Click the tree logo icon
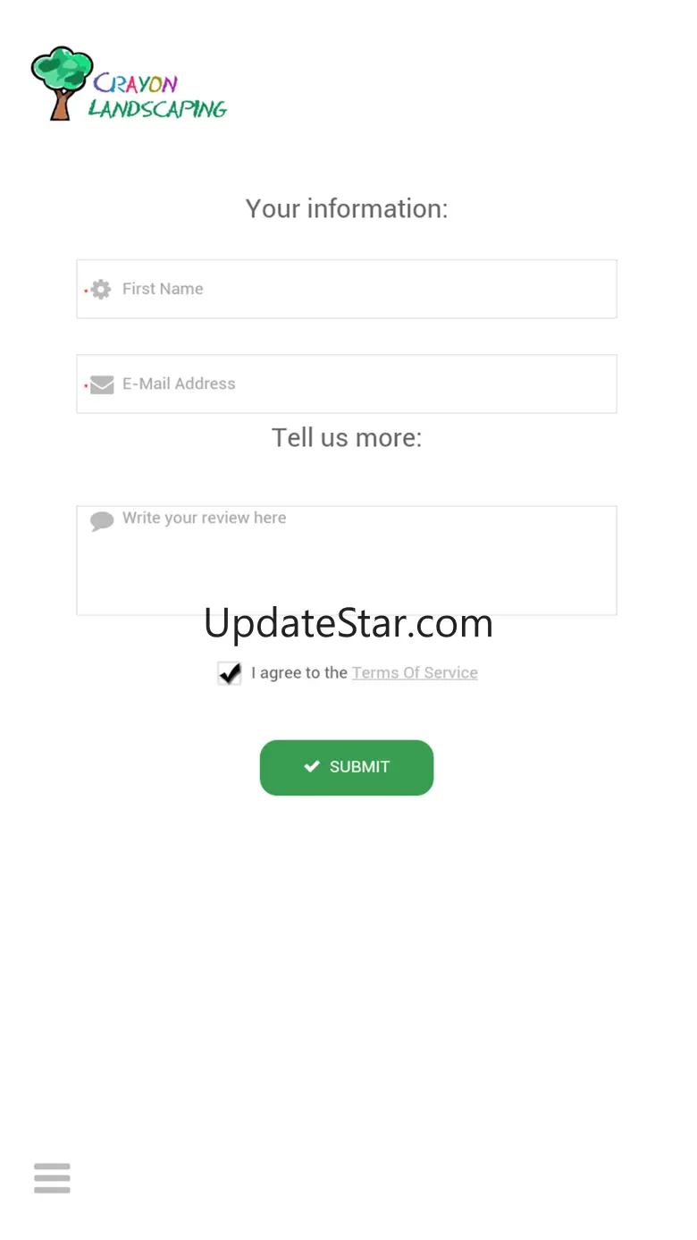This screenshot has height=1240, width=697. (62, 83)
